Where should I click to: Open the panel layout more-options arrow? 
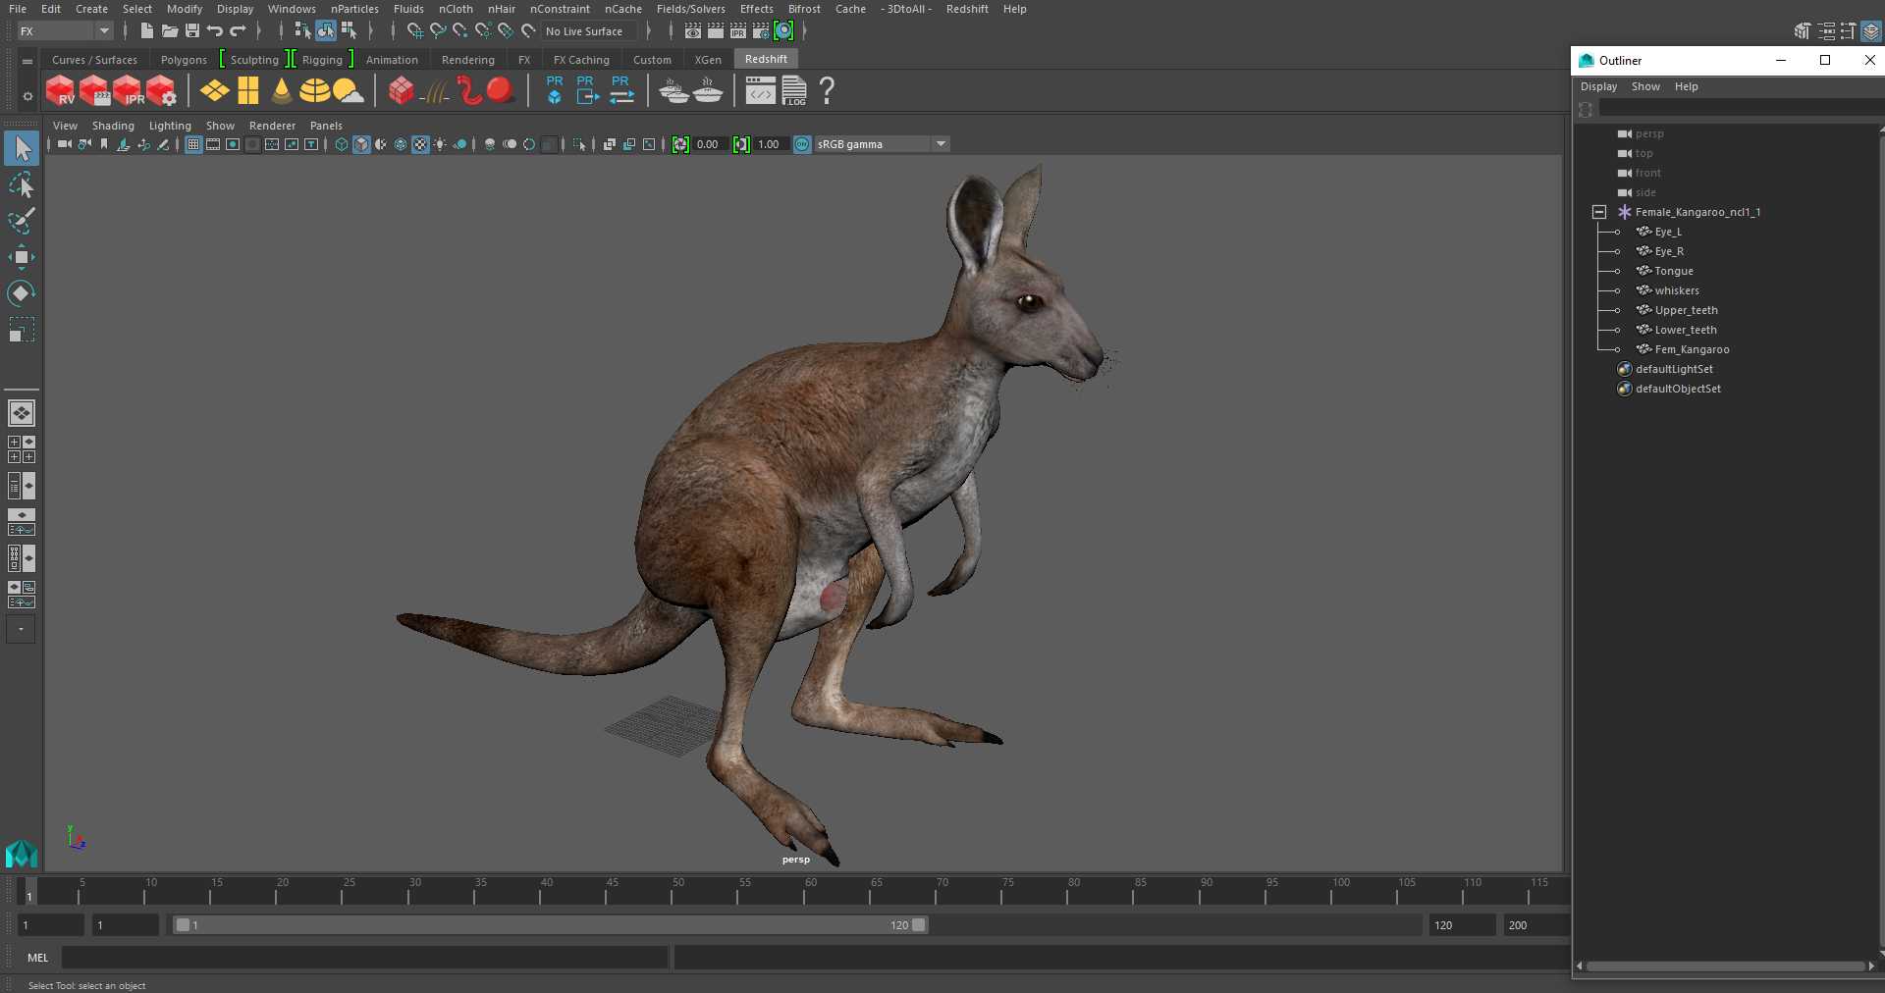(21, 629)
